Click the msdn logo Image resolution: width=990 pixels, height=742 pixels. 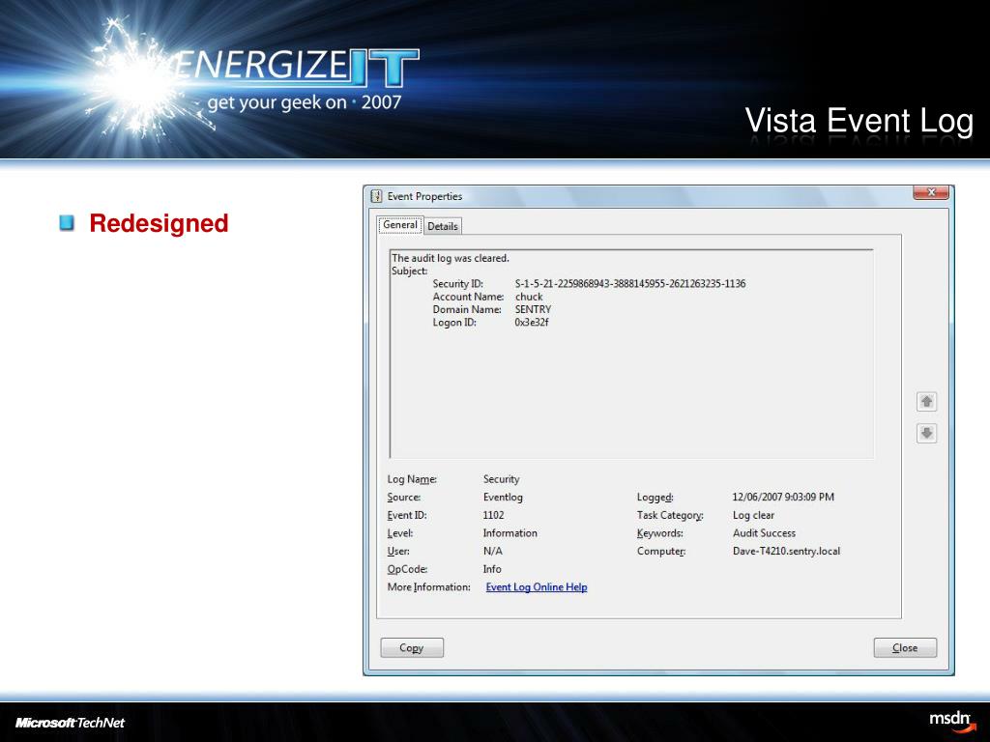pos(952,721)
